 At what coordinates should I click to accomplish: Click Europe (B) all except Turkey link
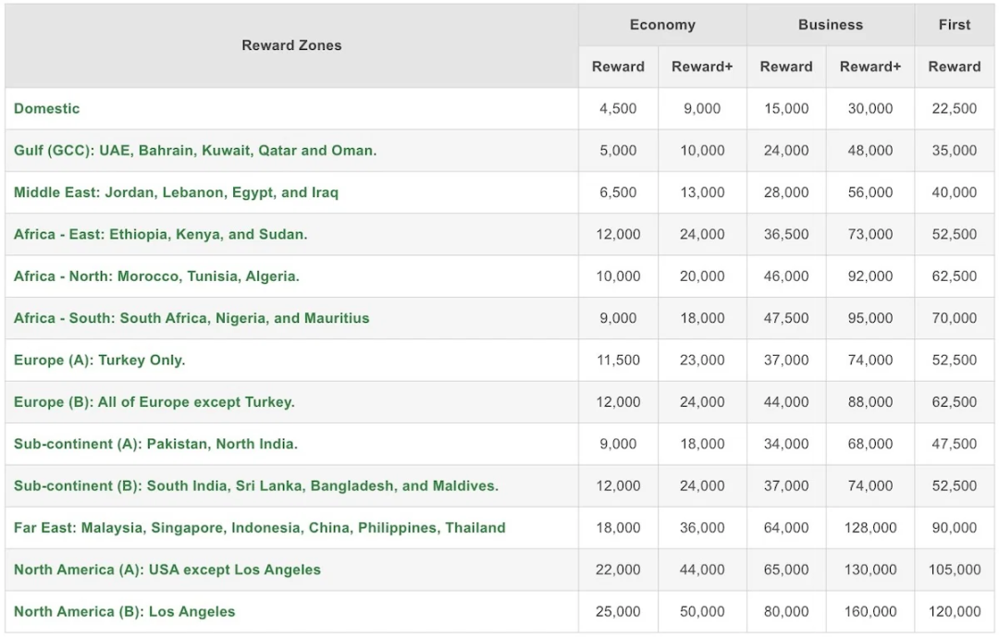point(154,402)
